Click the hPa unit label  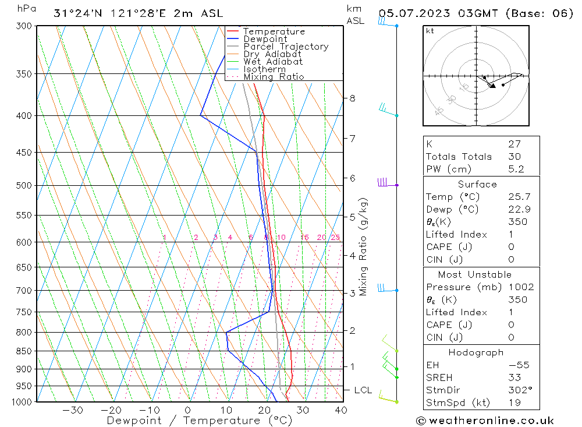tap(26, 9)
